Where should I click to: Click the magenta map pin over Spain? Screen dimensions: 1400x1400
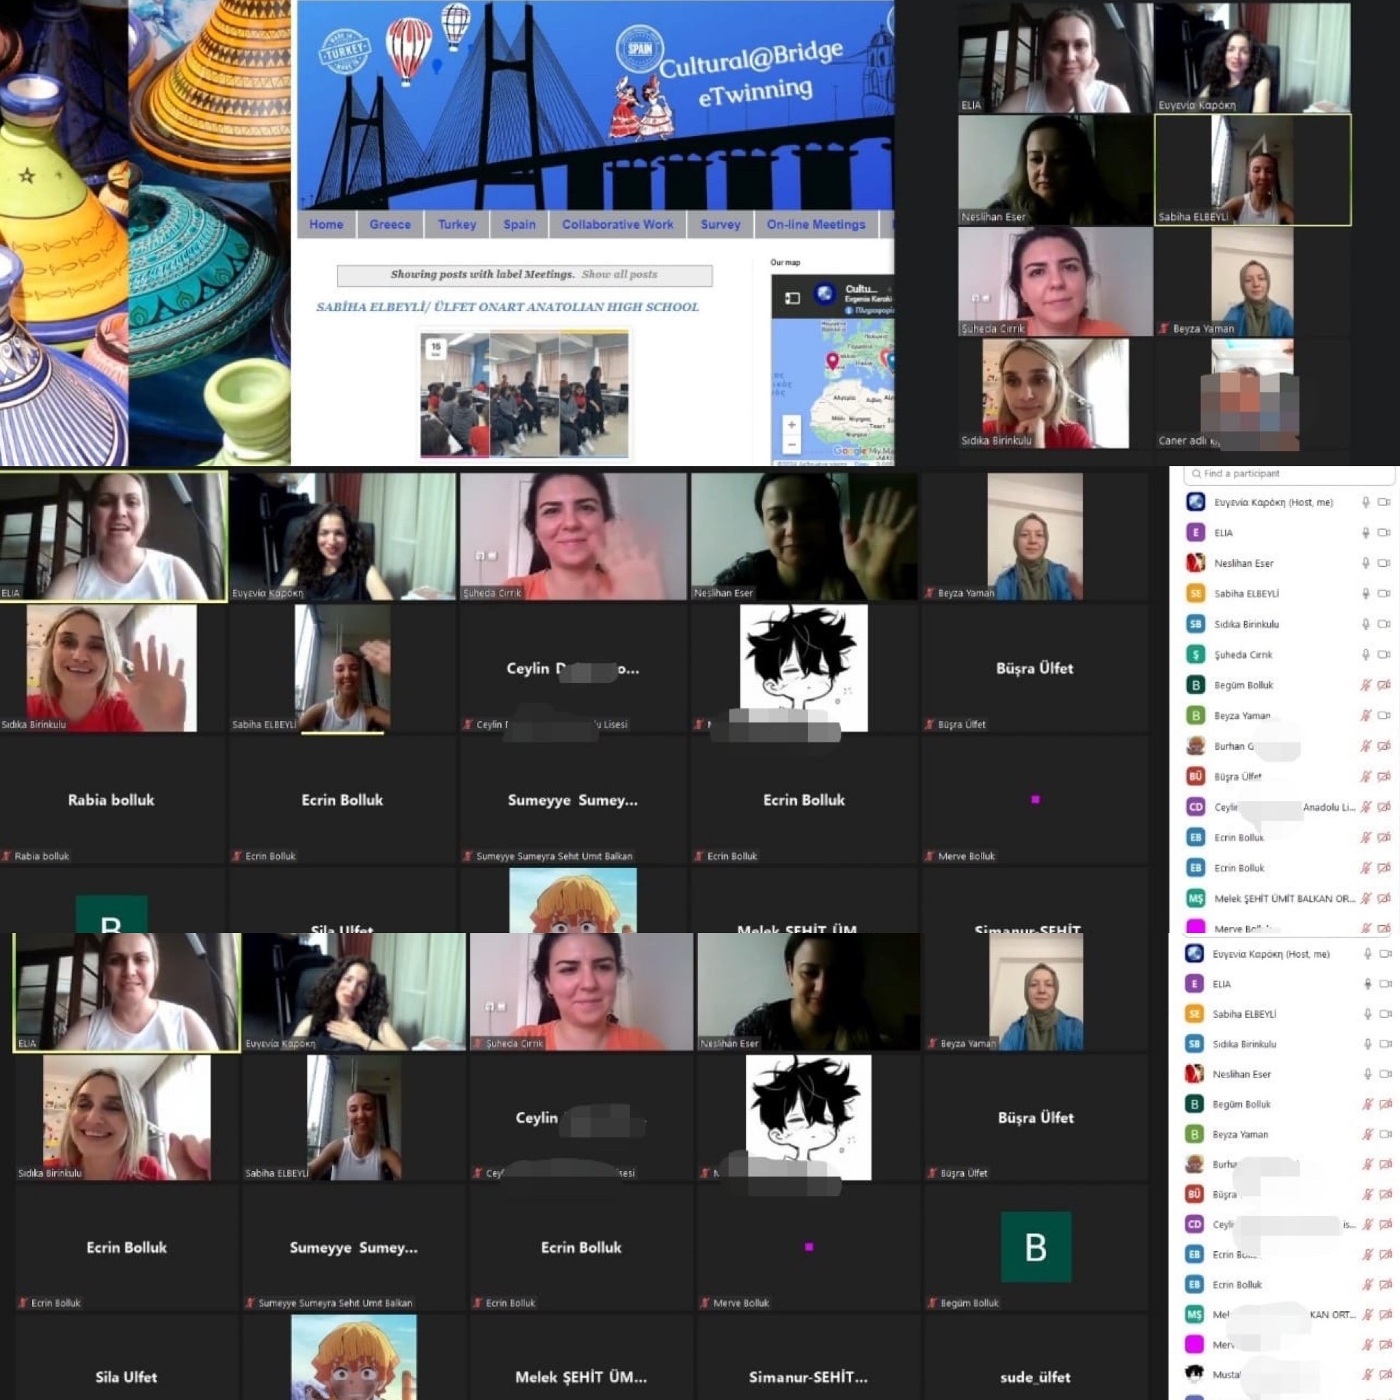pos(833,360)
